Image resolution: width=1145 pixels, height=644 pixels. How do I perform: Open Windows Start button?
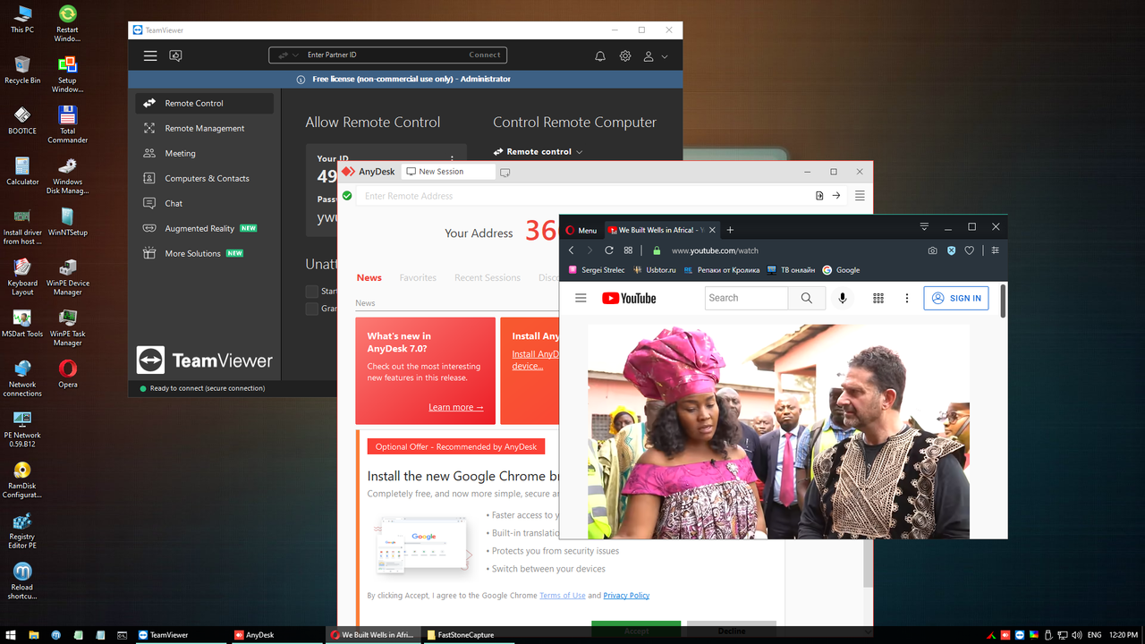(12, 635)
